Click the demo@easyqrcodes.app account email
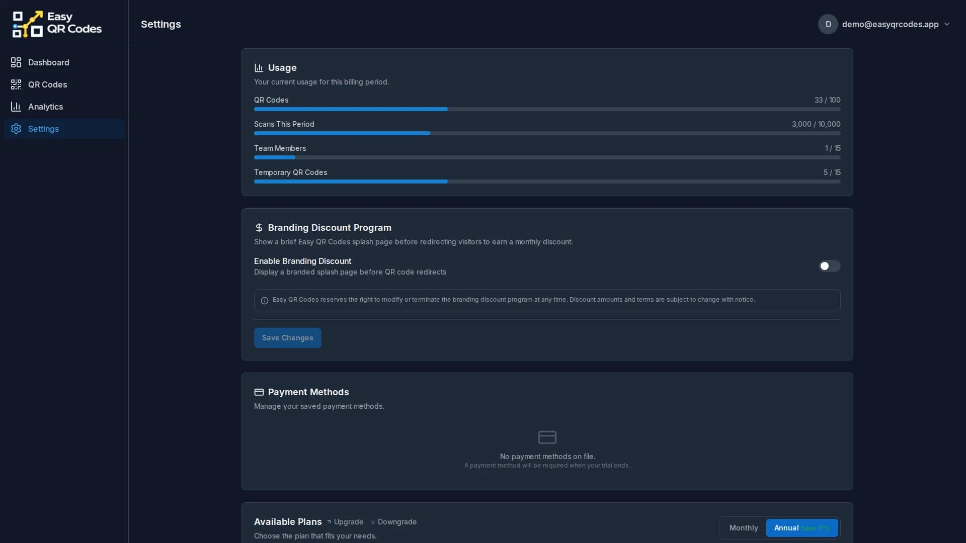The height and width of the screenshot is (543, 966). (x=890, y=24)
